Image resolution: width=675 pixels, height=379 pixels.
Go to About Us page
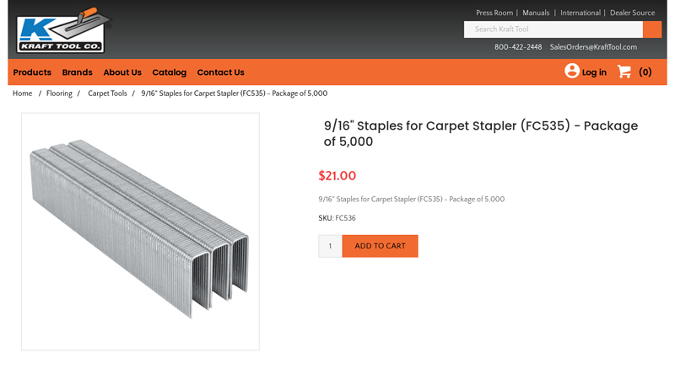tap(122, 72)
